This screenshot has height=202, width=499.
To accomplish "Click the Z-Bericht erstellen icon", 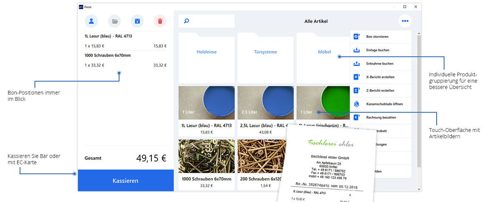I will coord(356,90).
